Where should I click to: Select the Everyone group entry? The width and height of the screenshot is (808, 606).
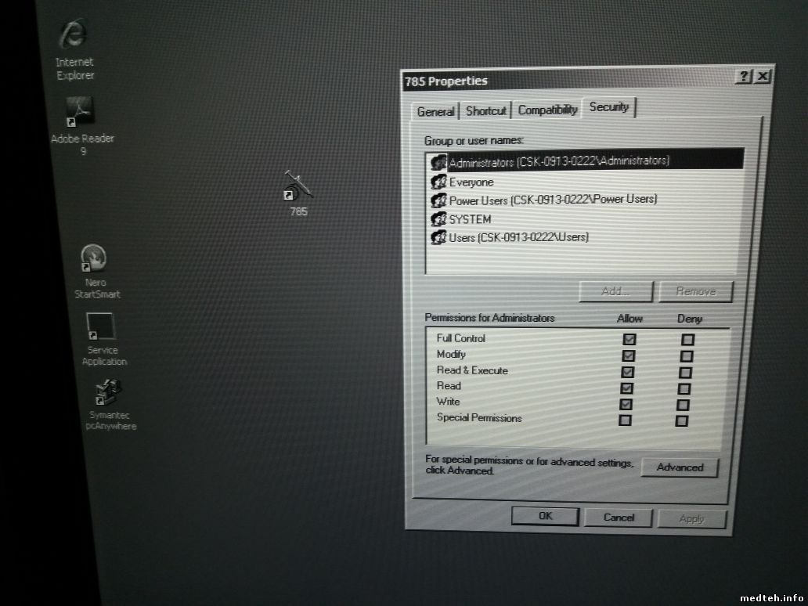tap(471, 182)
